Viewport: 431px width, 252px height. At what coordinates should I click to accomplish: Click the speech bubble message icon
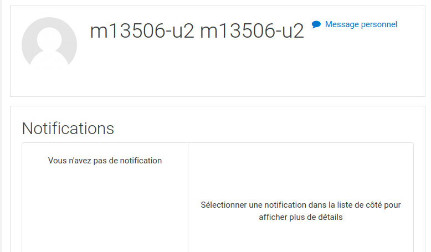[316, 24]
